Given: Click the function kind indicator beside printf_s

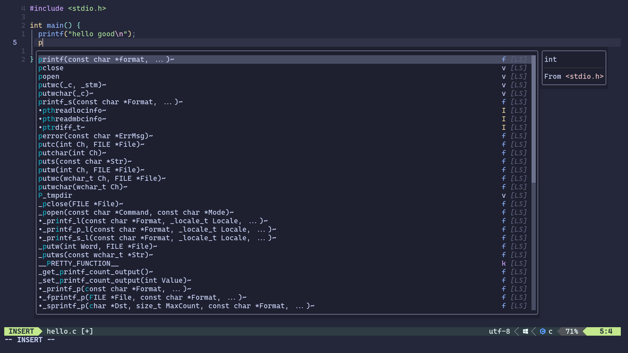Looking at the screenshot, I should tap(504, 102).
